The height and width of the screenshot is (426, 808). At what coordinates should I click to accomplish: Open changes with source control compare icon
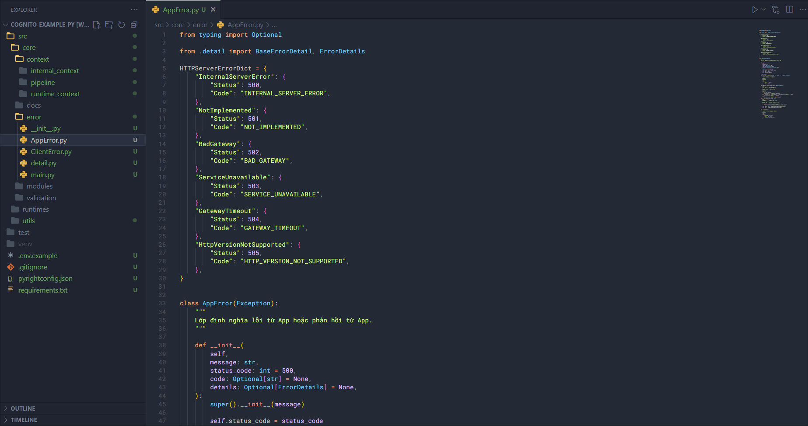(776, 10)
